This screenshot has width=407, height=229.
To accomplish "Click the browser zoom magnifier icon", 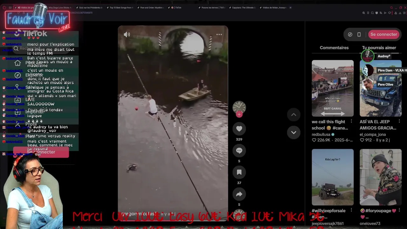I will [364, 13].
